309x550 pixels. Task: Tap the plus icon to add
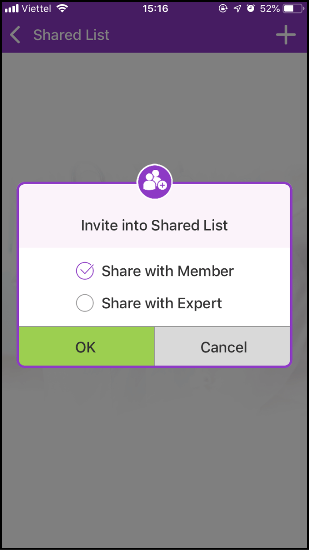click(x=286, y=35)
